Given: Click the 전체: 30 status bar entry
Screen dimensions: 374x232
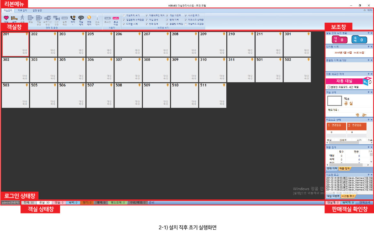Looking at the screenshot, I should point(29,203).
